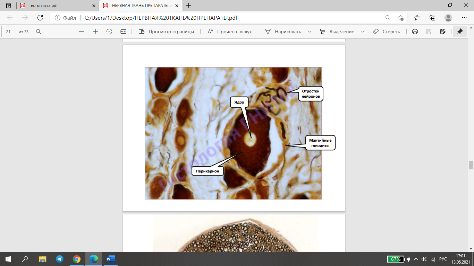
Task: Print the PDF document
Action: 415,32
